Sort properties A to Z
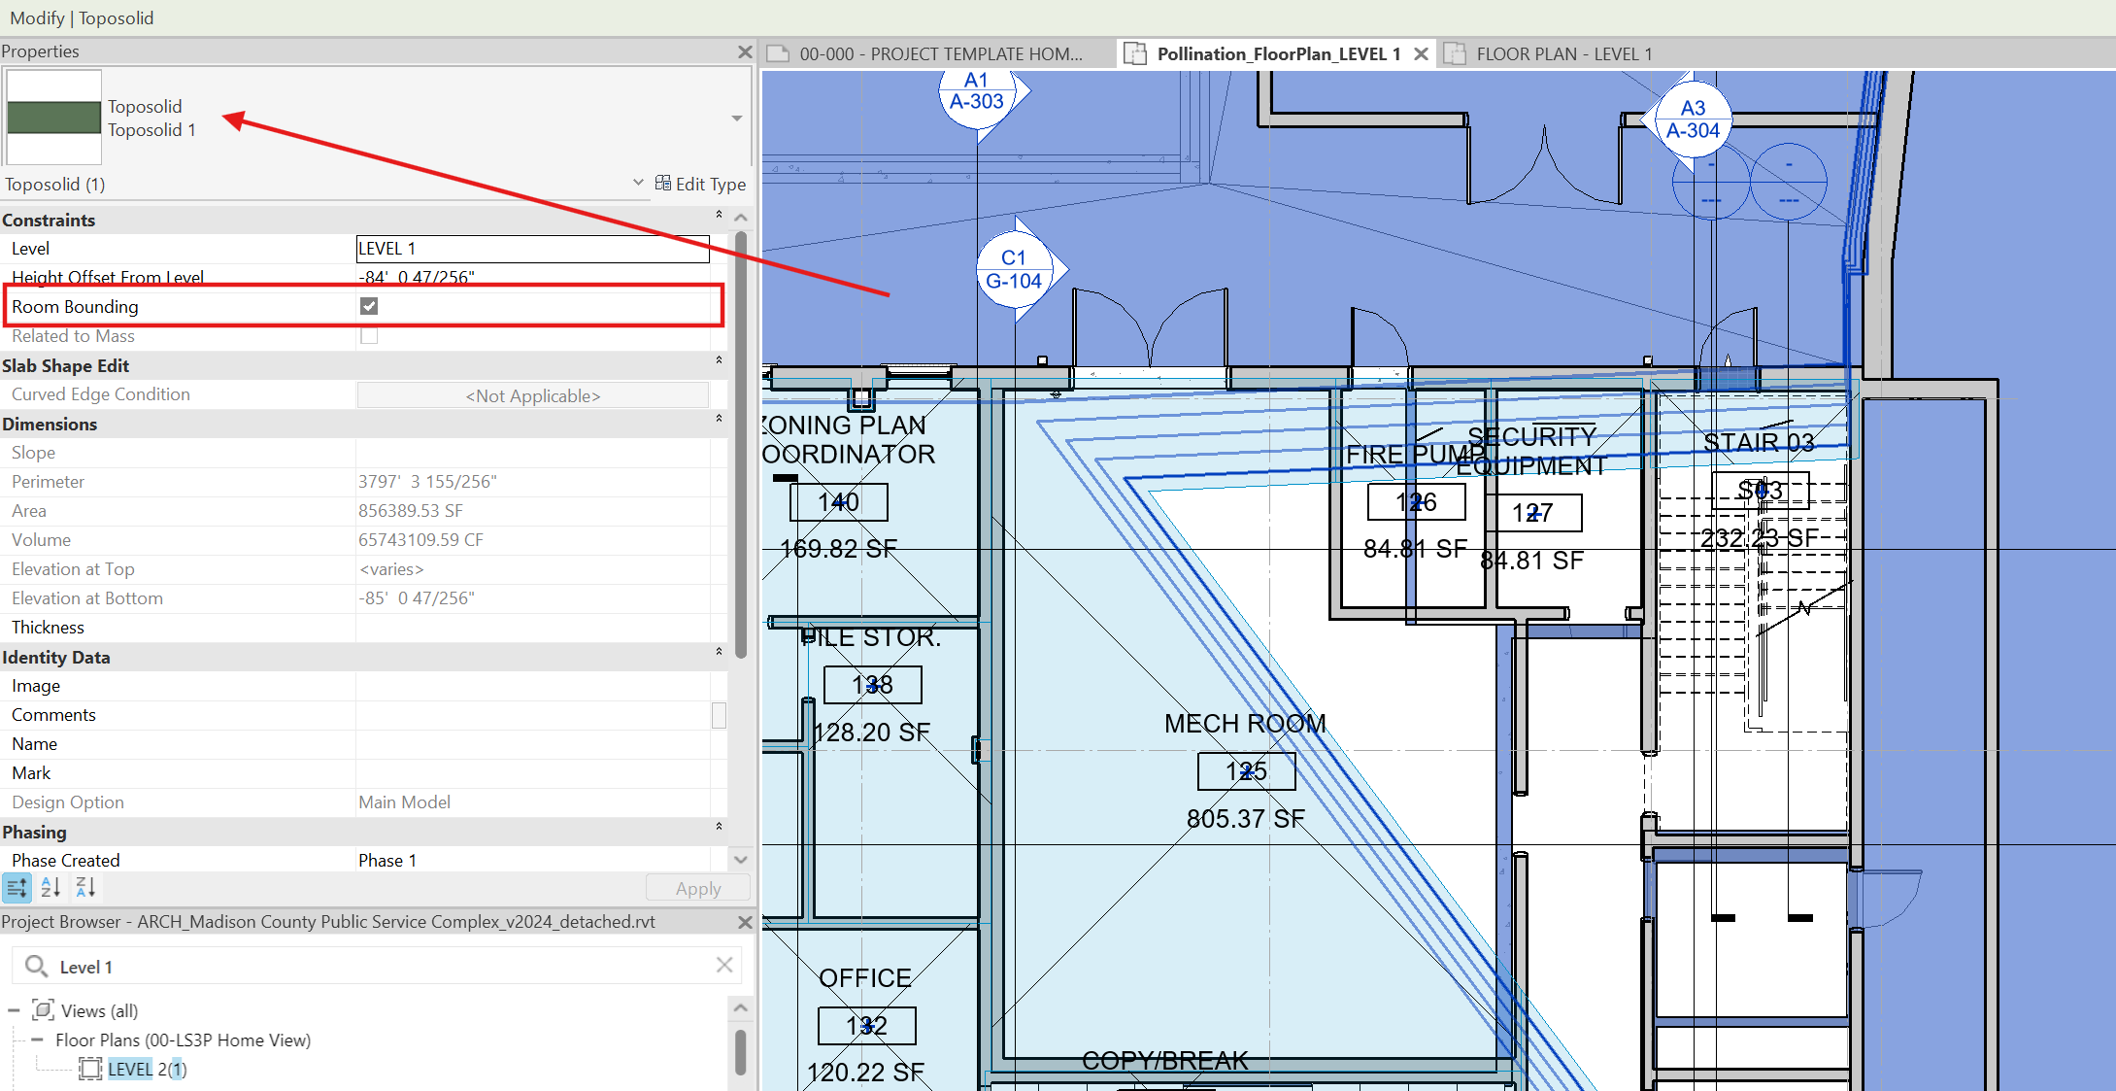 [50, 887]
